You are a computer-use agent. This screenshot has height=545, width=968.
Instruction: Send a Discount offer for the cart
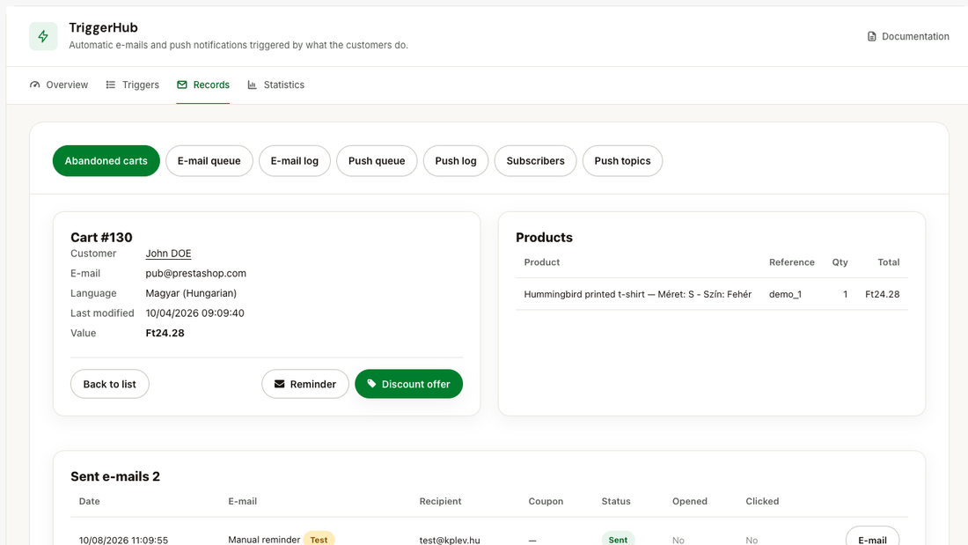point(408,384)
